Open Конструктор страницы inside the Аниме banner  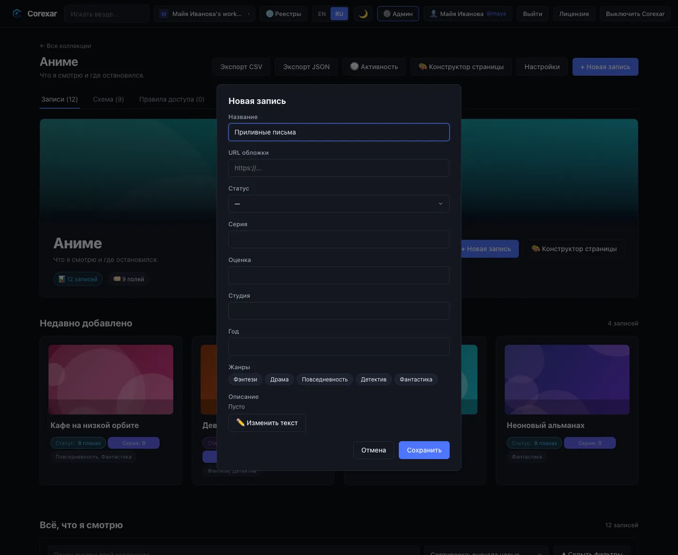(x=574, y=249)
